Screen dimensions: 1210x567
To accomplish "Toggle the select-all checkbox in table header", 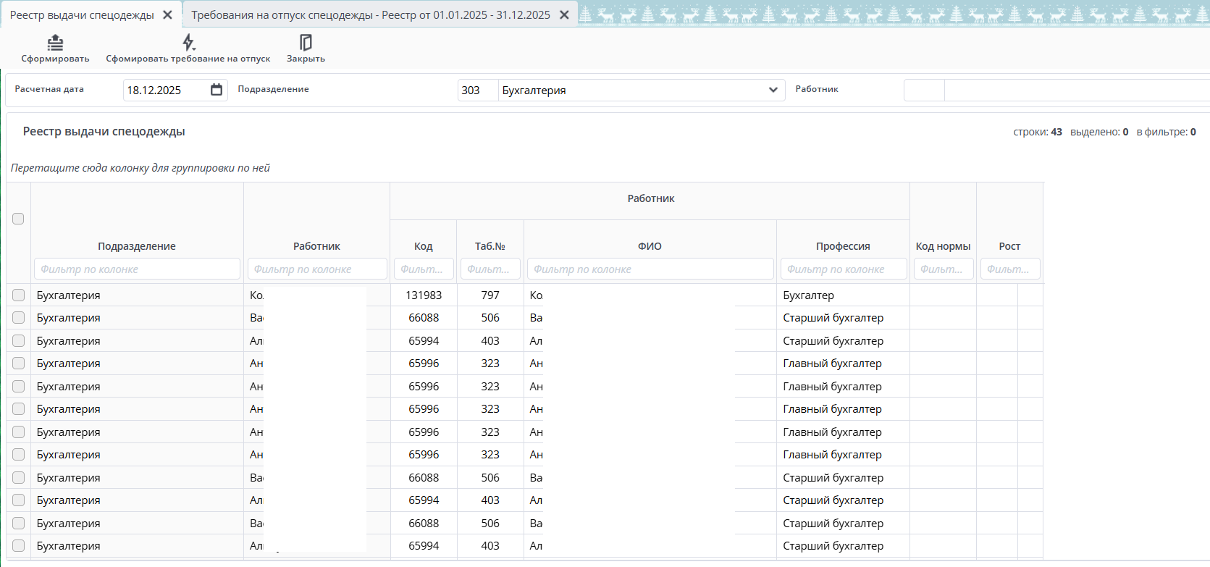I will [18, 219].
